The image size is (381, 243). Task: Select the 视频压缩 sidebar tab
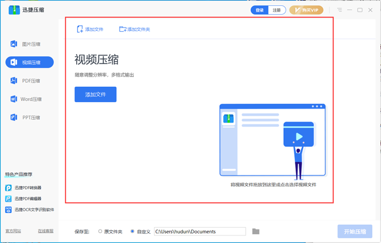[x=29, y=62]
